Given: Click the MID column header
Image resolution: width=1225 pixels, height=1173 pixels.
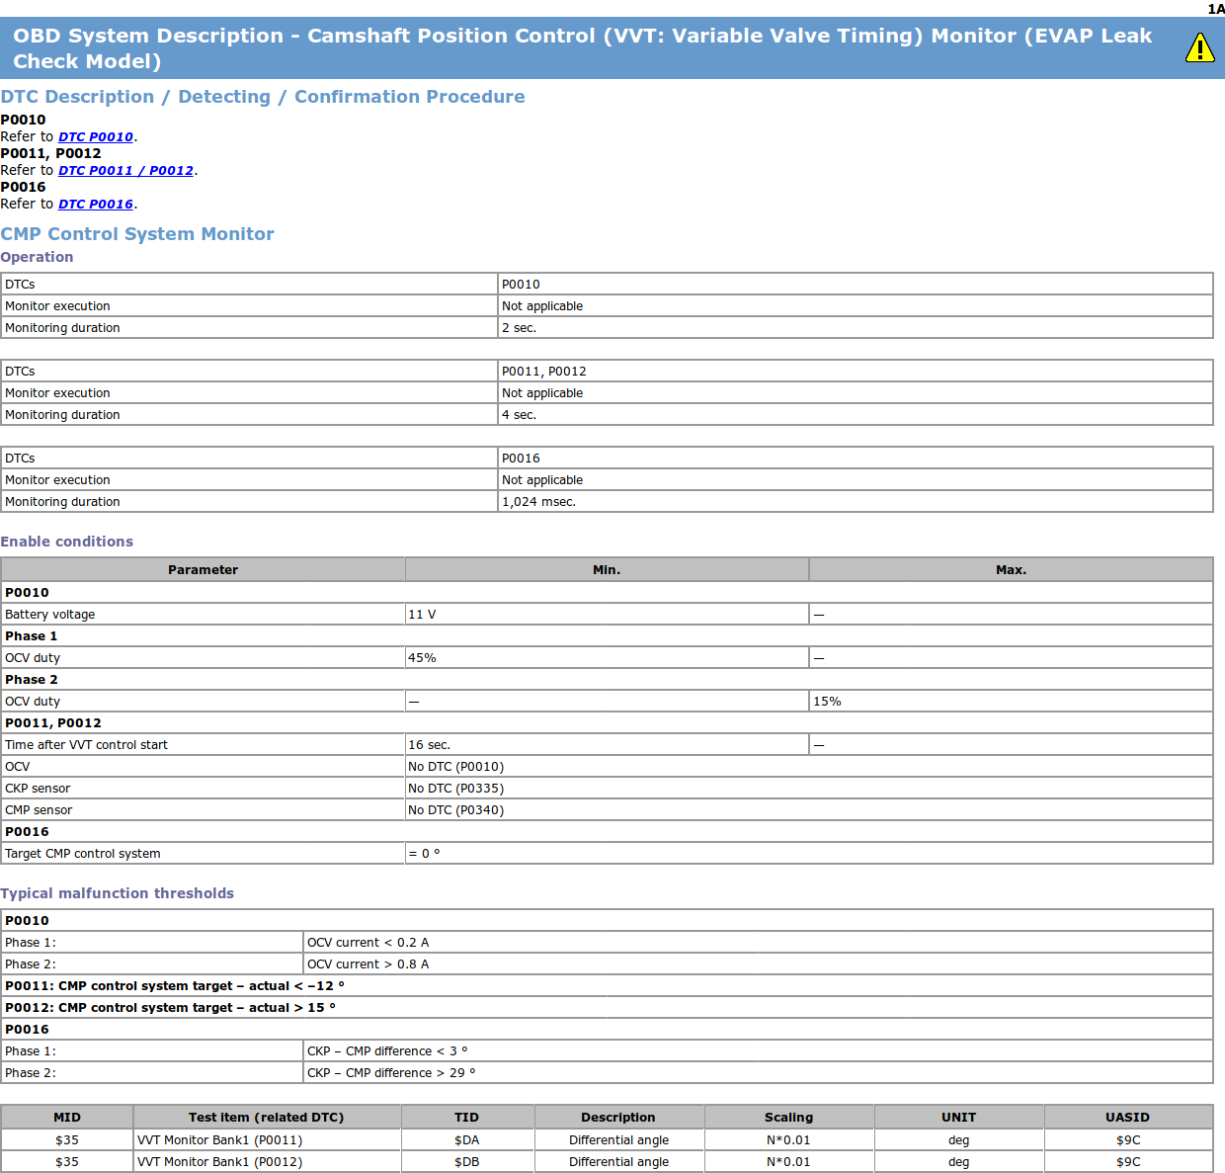Looking at the screenshot, I should pos(67,1118).
